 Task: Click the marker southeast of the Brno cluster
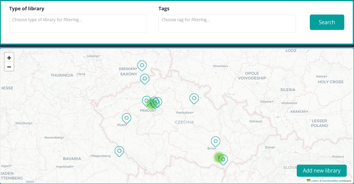[x=224, y=159]
